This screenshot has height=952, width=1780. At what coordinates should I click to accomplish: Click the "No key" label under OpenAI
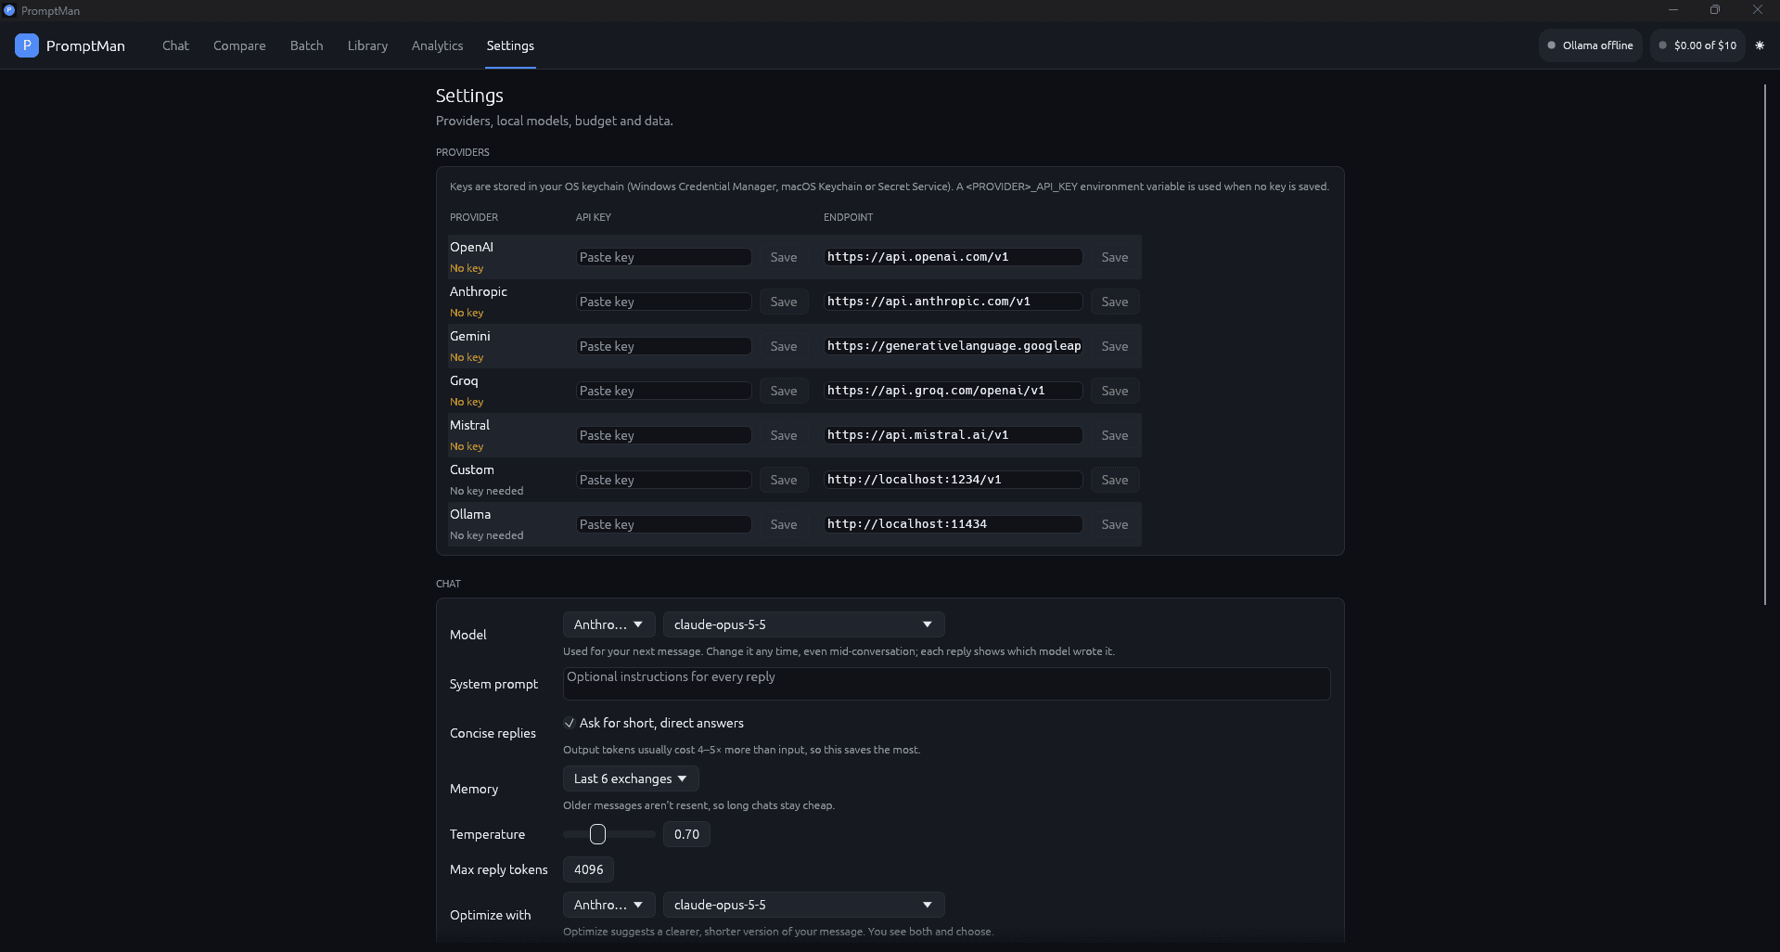(x=467, y=268)
